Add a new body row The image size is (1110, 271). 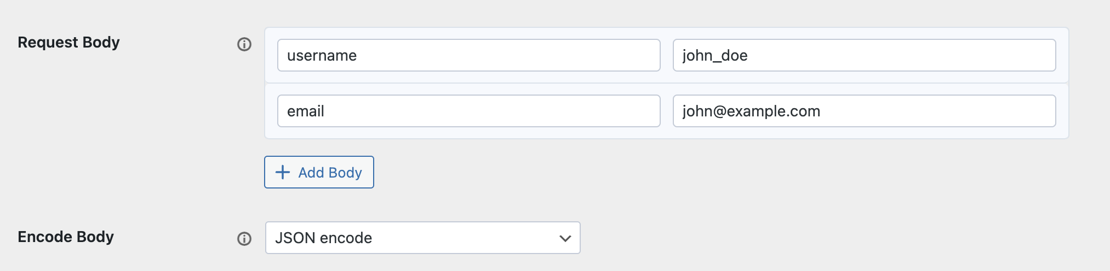[x=319, y=172]
